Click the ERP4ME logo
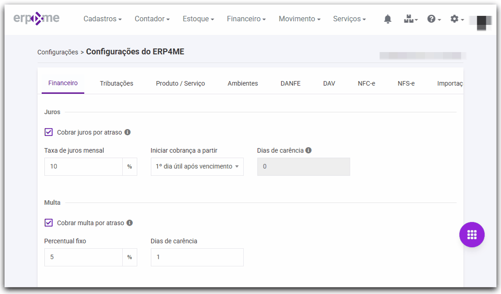 36,18
